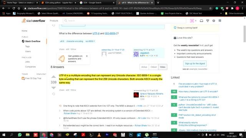This screenshot has height=138, width=246.
Task: Open the UTF-8 link in question
Action: (x=96, y=33)
